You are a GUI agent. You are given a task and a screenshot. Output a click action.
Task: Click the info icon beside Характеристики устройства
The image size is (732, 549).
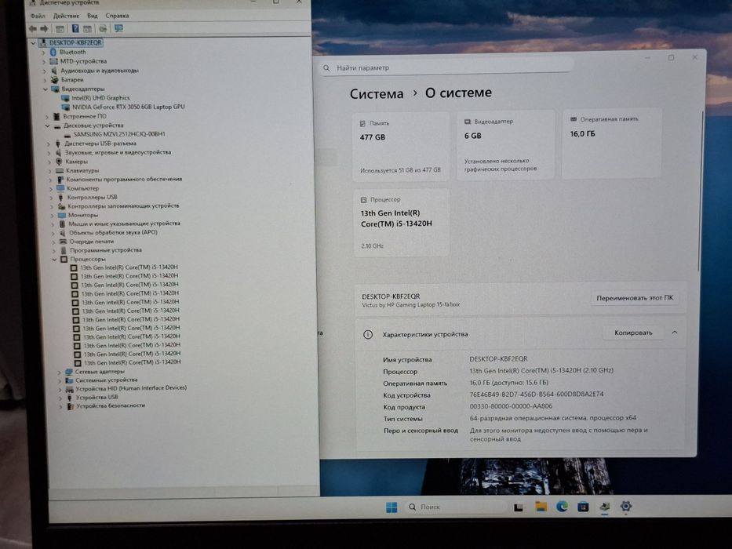coord(368,334)
